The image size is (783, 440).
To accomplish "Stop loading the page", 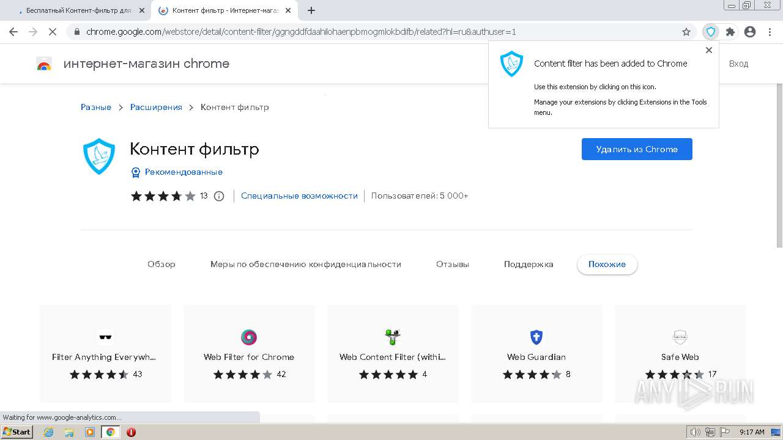I will click(53, 32).
